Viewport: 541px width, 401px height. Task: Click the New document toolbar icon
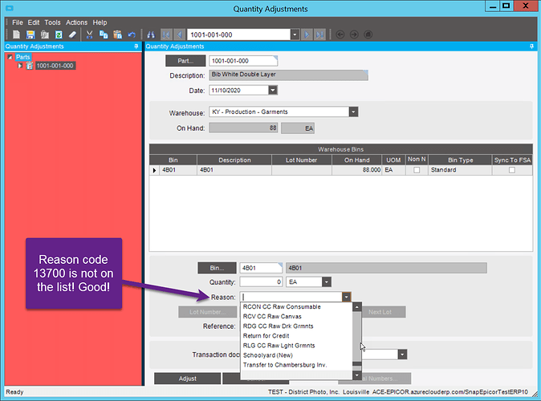pos(16,34)
